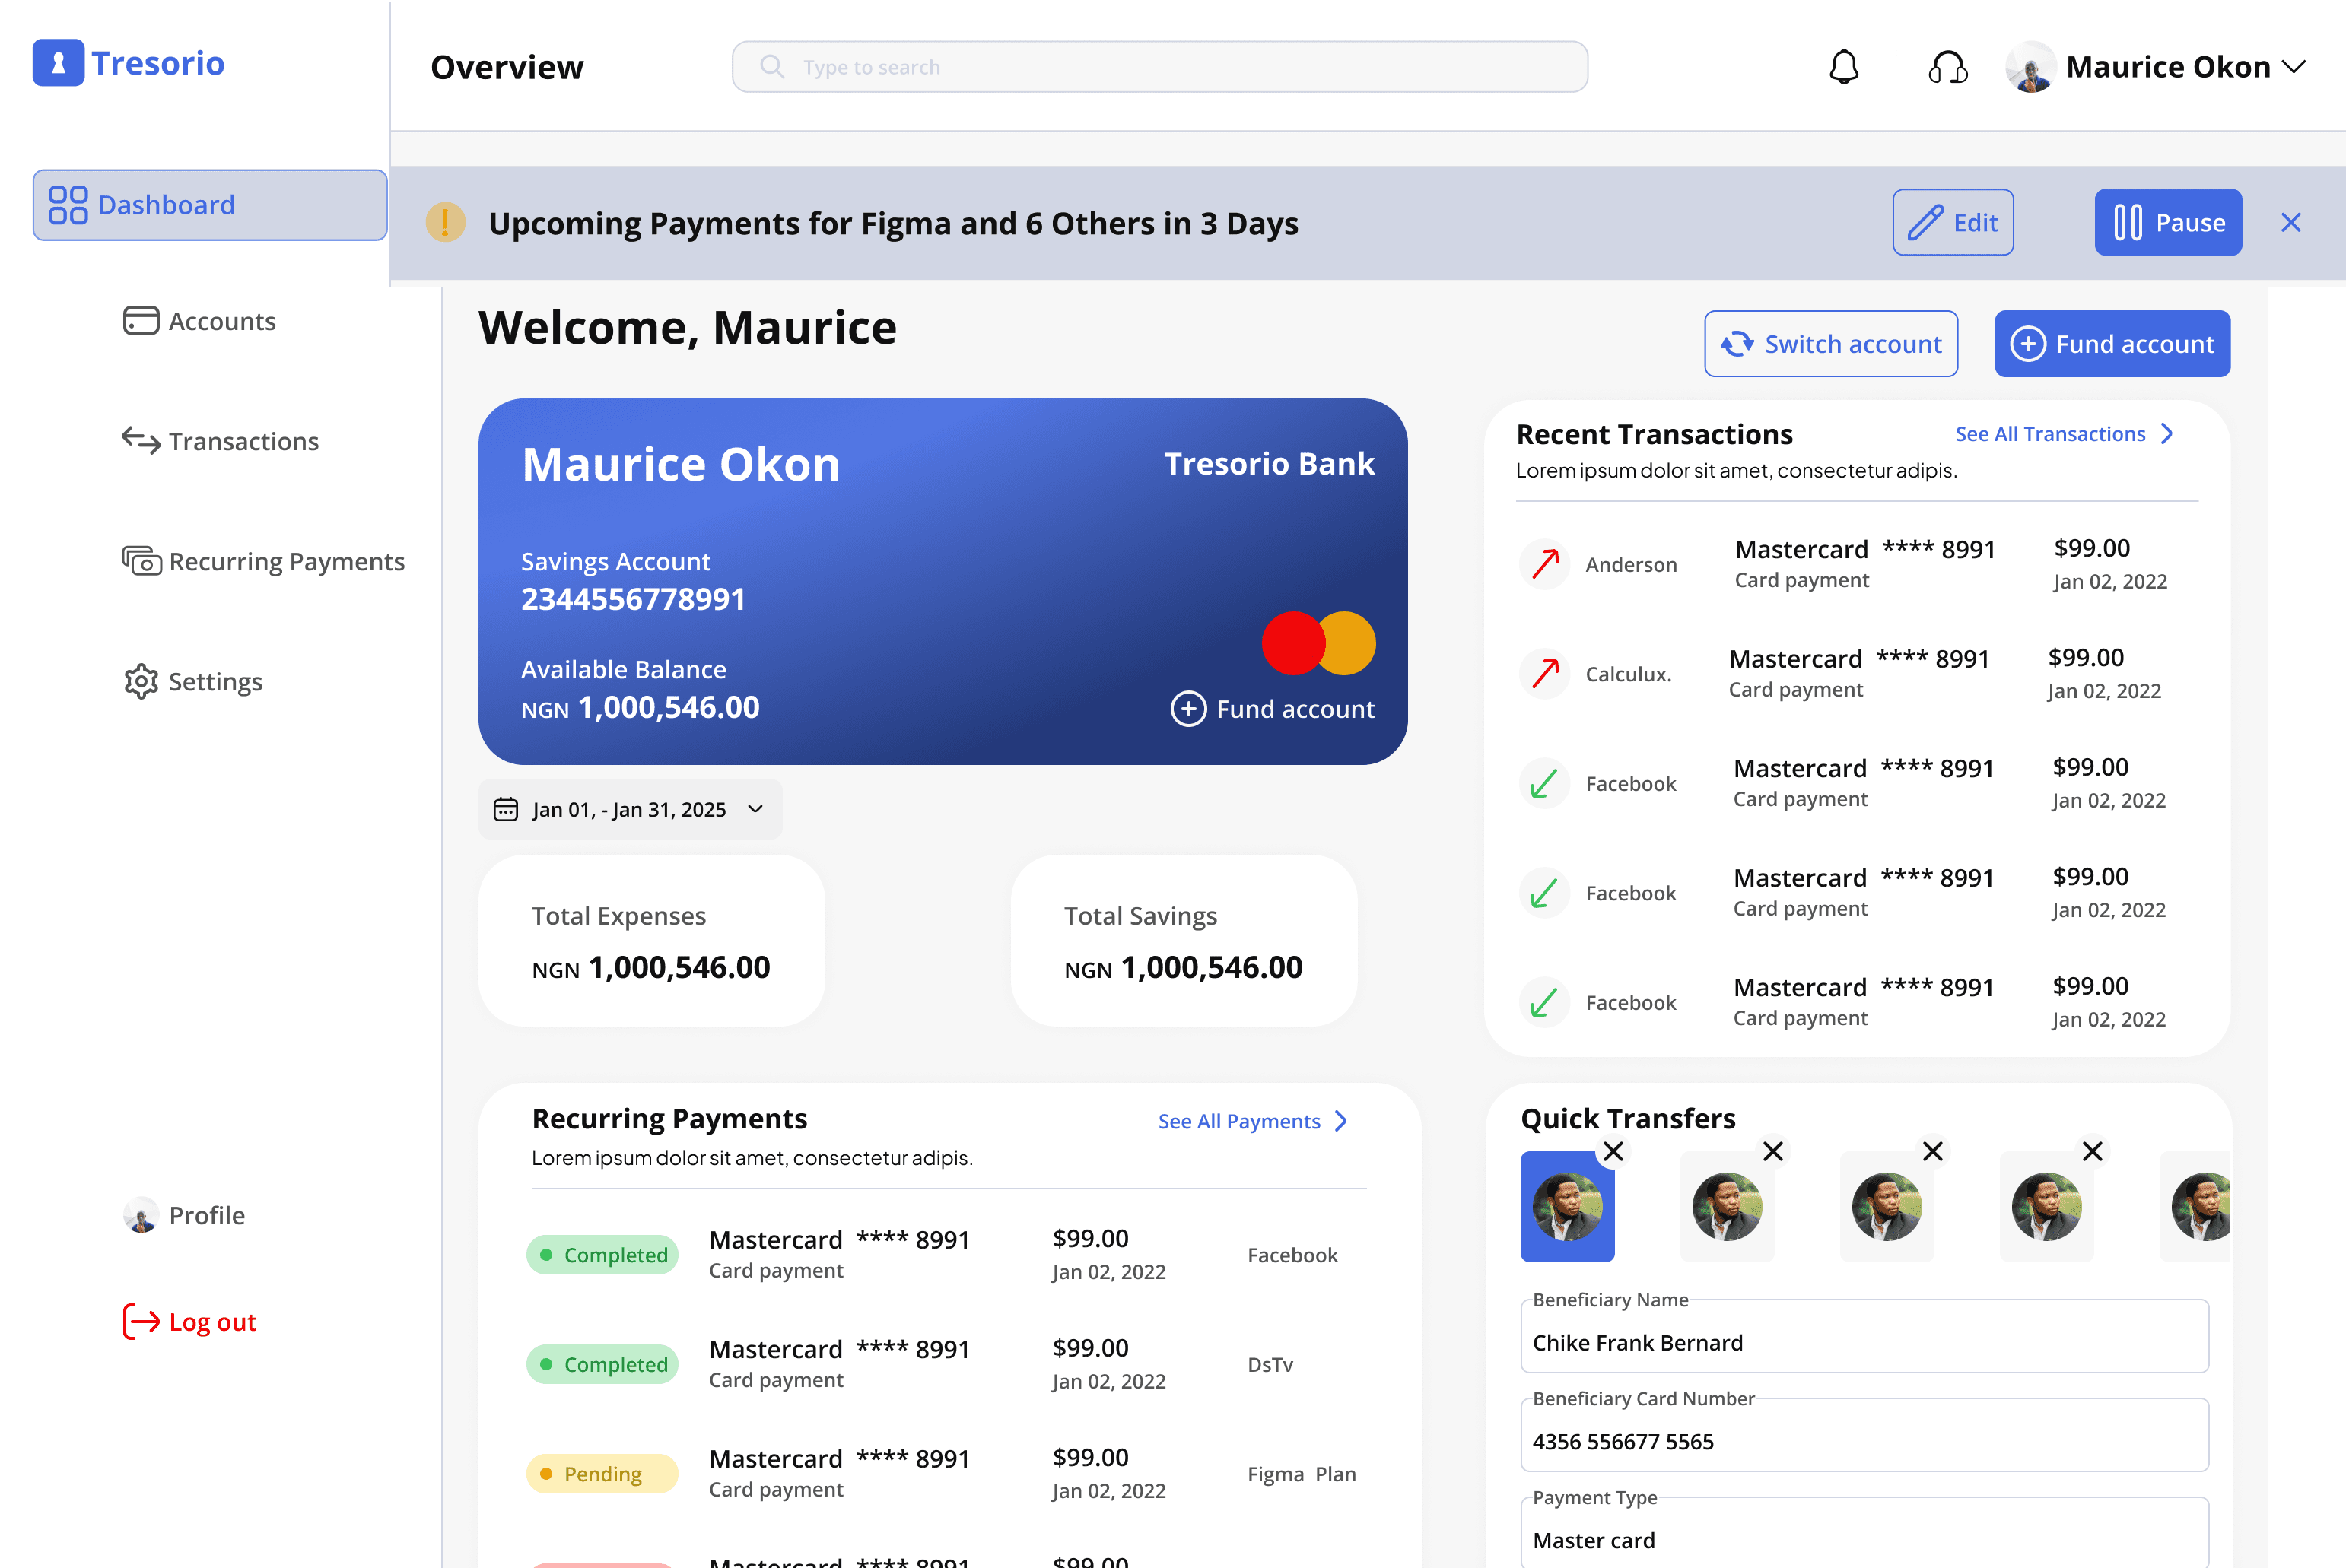
Task: Select the second quick transfer avatar
Action: 1727,1206
